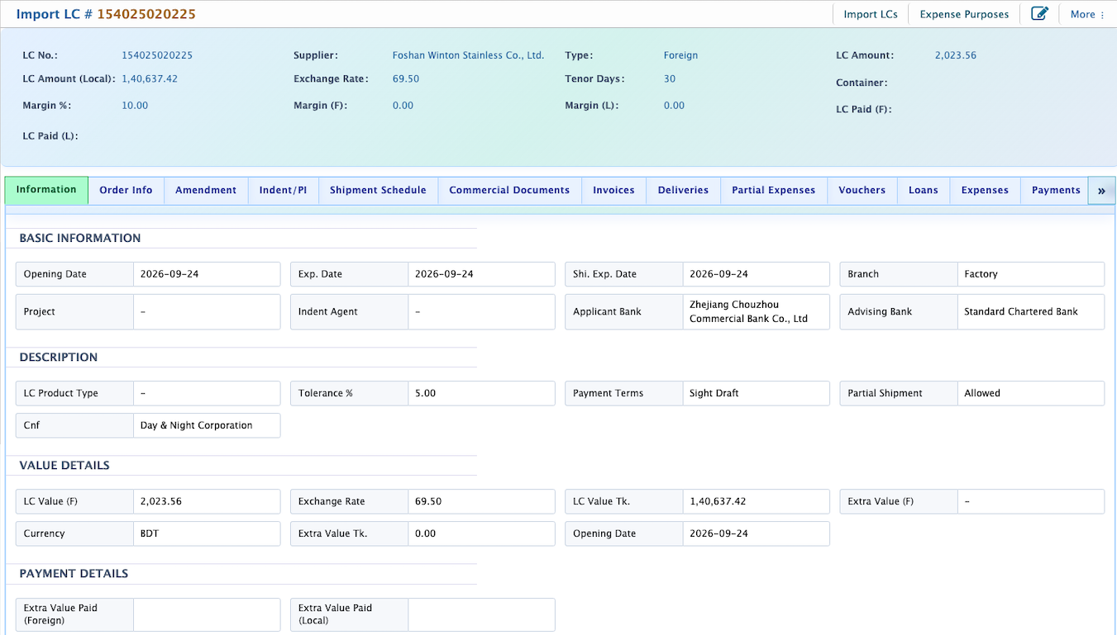Click LC Value (F) amount 2,023.56
This screenshot has height=635, width=1117.
point(207,501)
